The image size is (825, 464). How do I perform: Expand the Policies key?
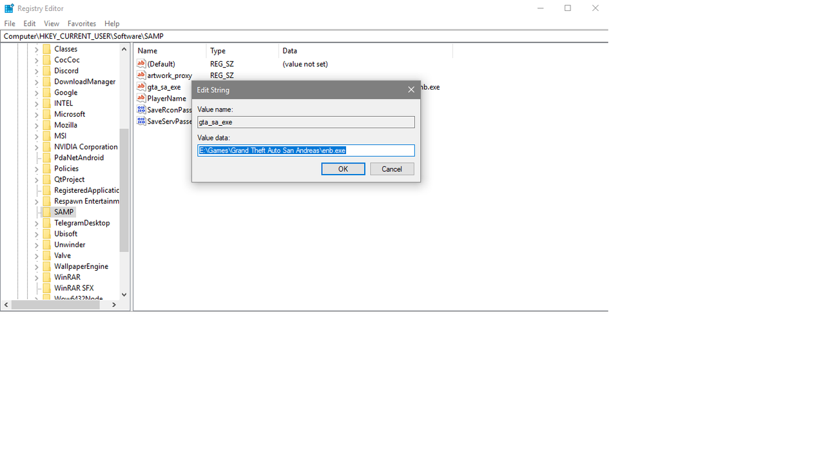click(x=37, y=169)
